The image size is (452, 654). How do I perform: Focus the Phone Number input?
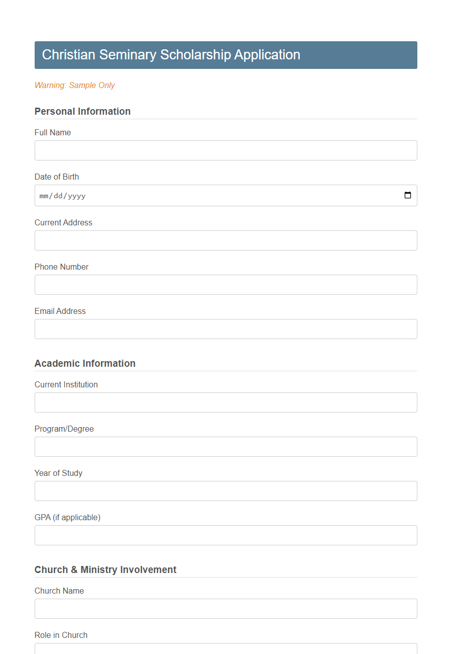click(x=225, y=284)
